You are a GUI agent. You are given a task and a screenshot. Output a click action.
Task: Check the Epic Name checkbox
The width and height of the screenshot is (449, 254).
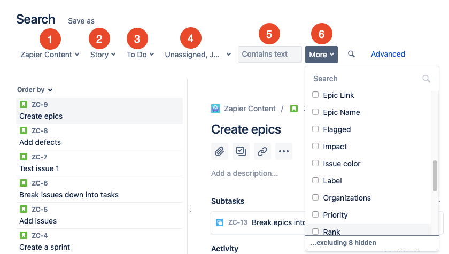(x=315, y=112)
